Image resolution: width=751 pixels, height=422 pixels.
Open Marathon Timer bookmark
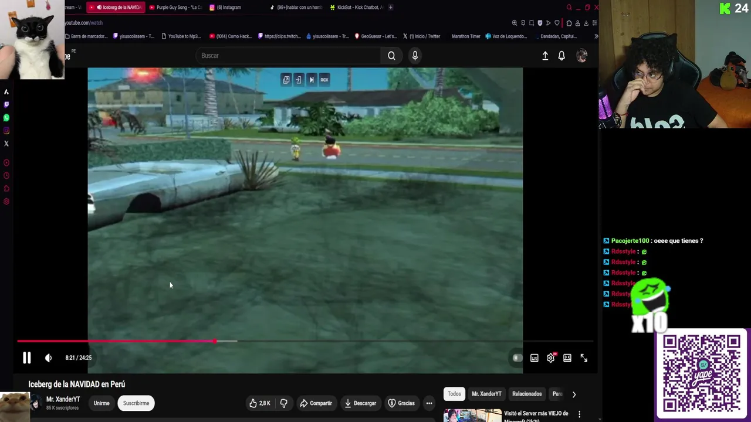coord(466,36)
